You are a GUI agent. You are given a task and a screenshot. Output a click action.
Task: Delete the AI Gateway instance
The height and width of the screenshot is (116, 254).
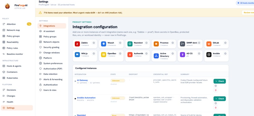pos(216,90)
